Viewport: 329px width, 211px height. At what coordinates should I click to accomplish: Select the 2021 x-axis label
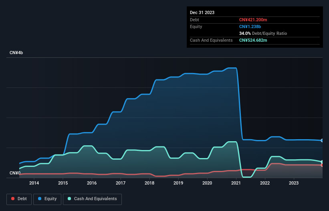[x=236, y=183]
